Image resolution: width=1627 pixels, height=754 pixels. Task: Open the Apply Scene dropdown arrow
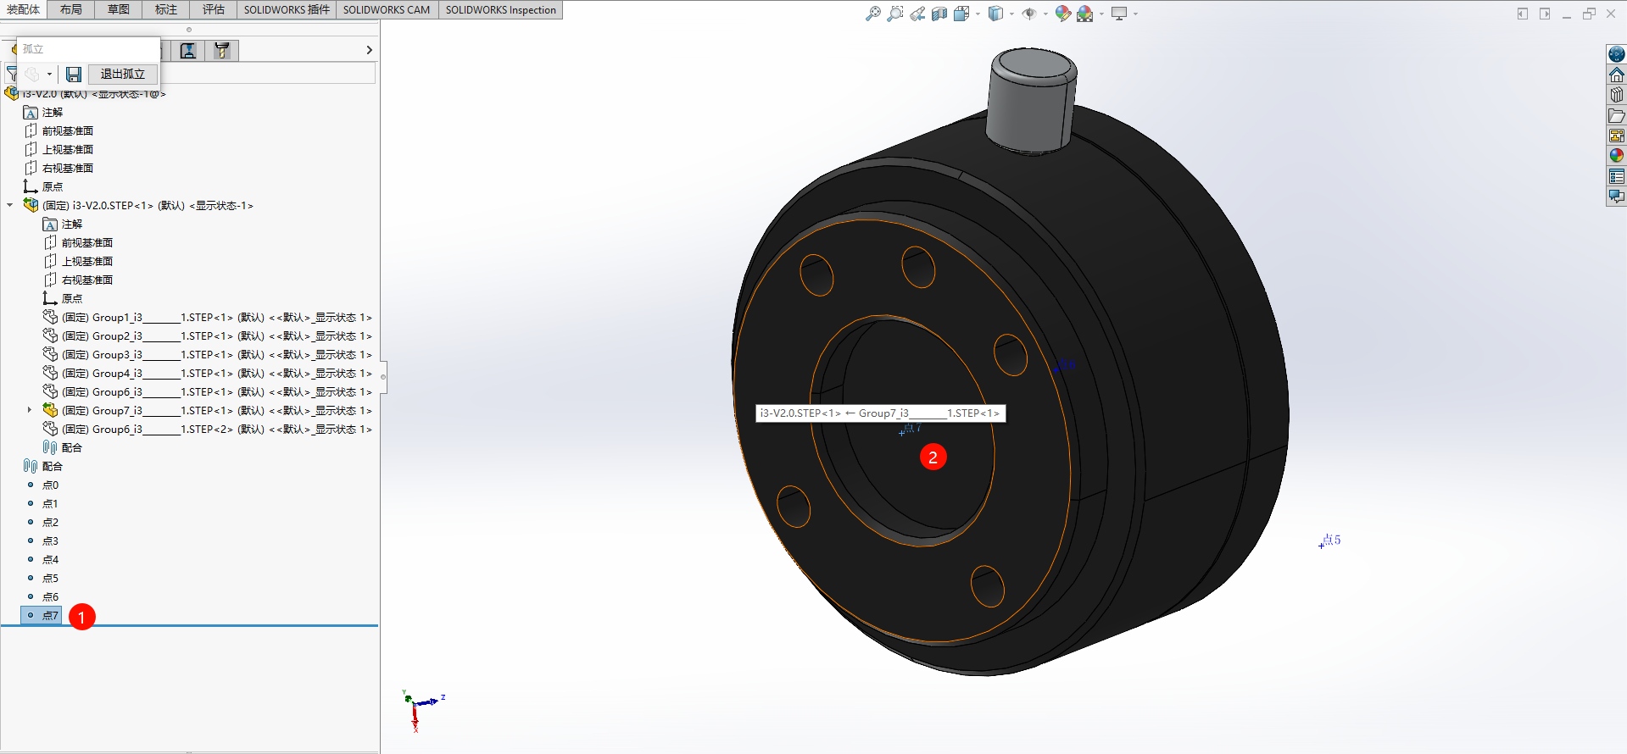click(x=1101, y=14)
